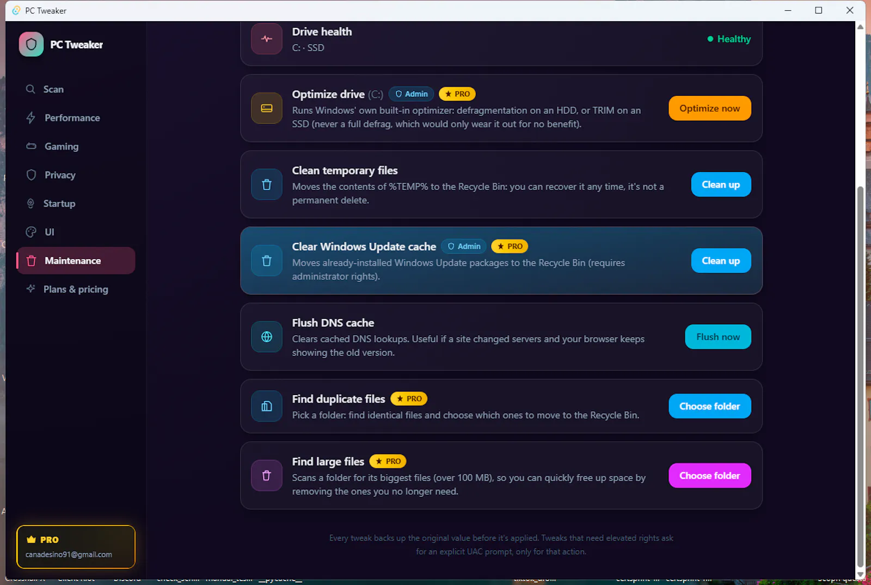Click the Flush DNS cache heading

pos(333,323)
